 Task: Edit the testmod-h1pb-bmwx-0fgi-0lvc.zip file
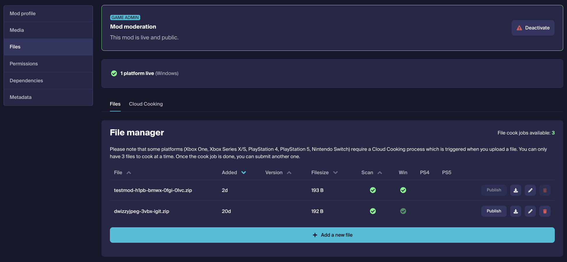(530, 190)
